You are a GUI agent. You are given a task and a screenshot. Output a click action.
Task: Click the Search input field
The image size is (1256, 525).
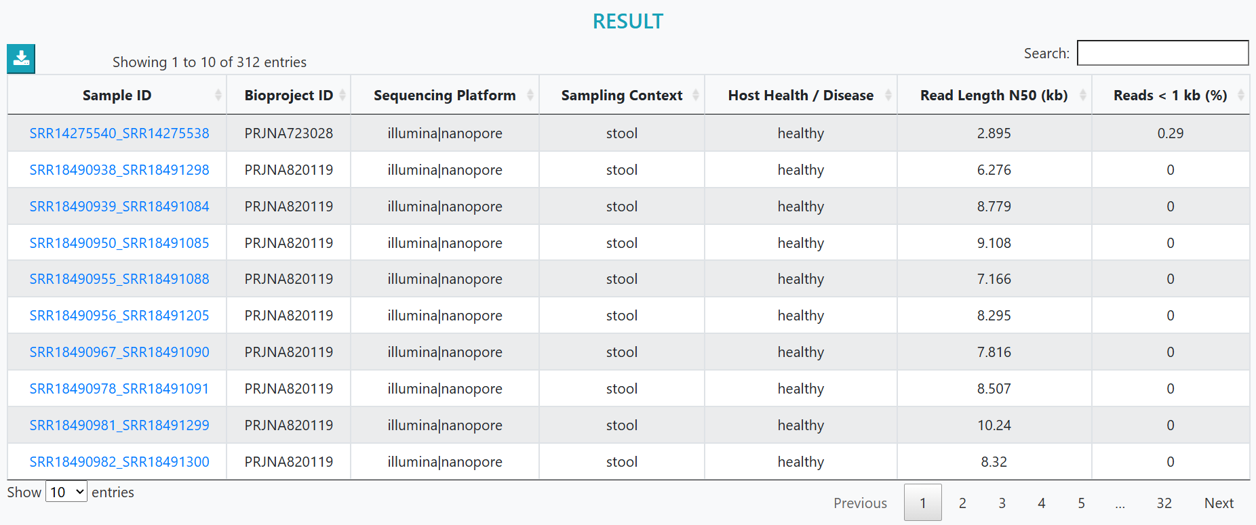pyautogui.click(x=1162, y=53)
